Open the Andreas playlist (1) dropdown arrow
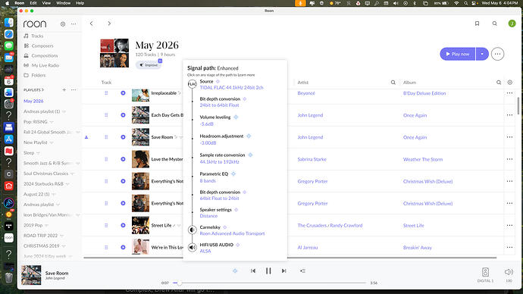Image resolution: width=523 pixels, height=294 pixels. click(x=64, y=111)
